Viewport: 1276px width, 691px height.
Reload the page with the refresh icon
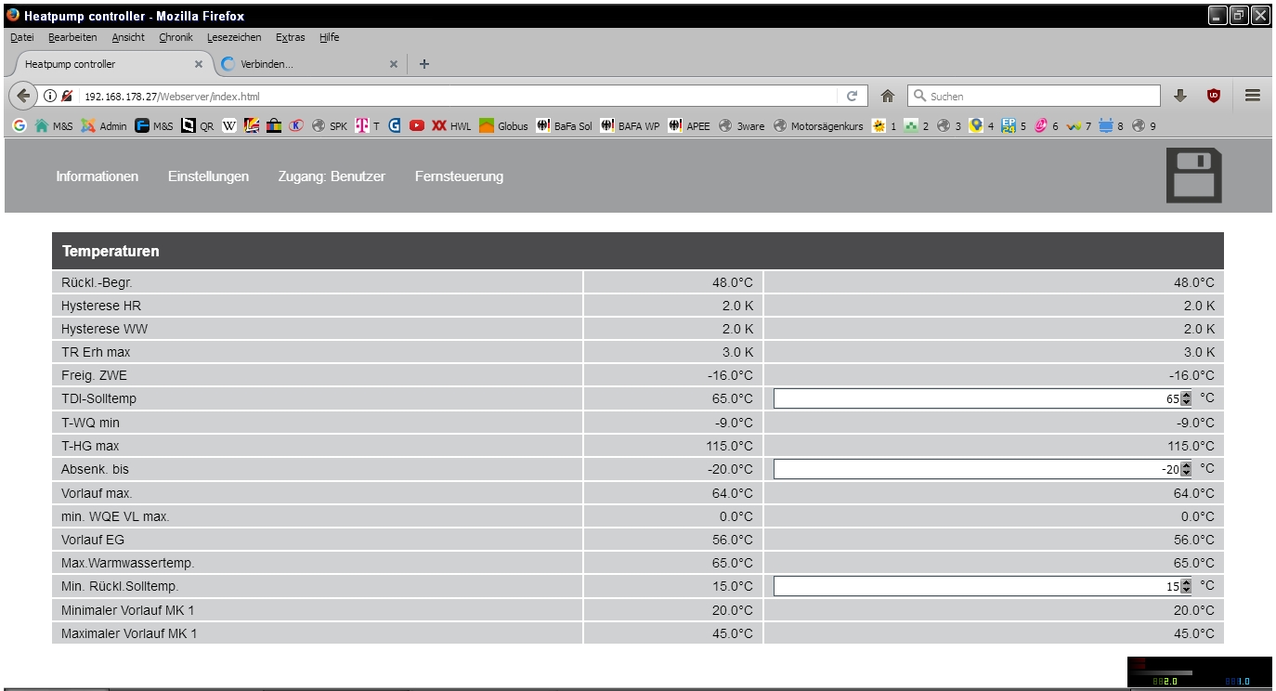tap(852, 96)
